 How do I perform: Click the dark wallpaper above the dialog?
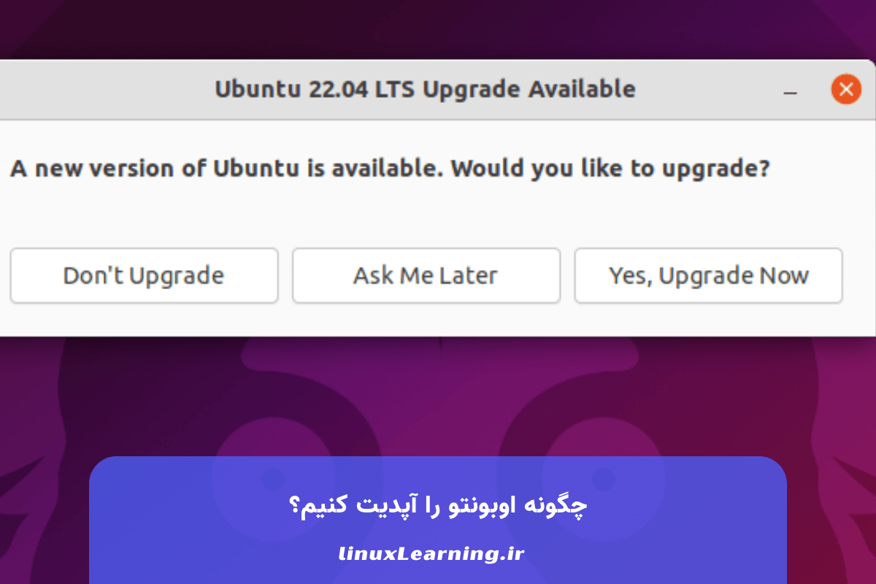pos(438,29)
